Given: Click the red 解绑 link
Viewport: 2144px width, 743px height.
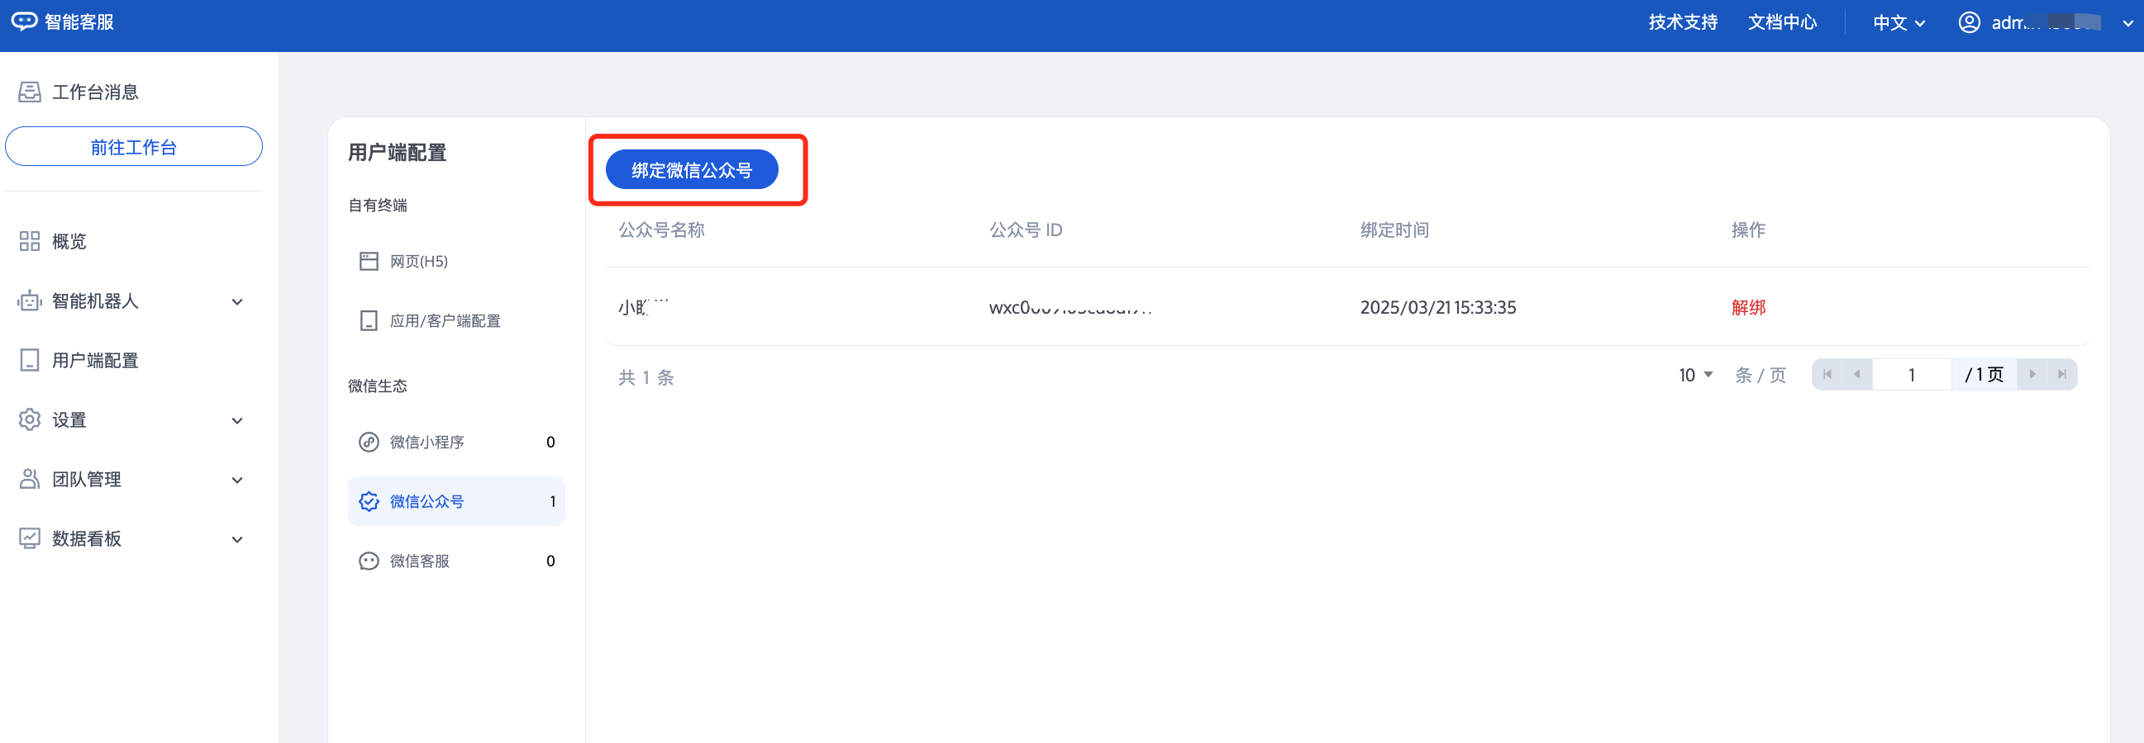Looking at the screenshot, I should tap(1748, 307).
